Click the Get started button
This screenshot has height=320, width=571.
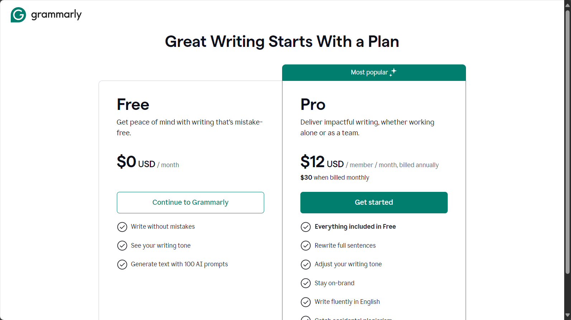[374, 203]
